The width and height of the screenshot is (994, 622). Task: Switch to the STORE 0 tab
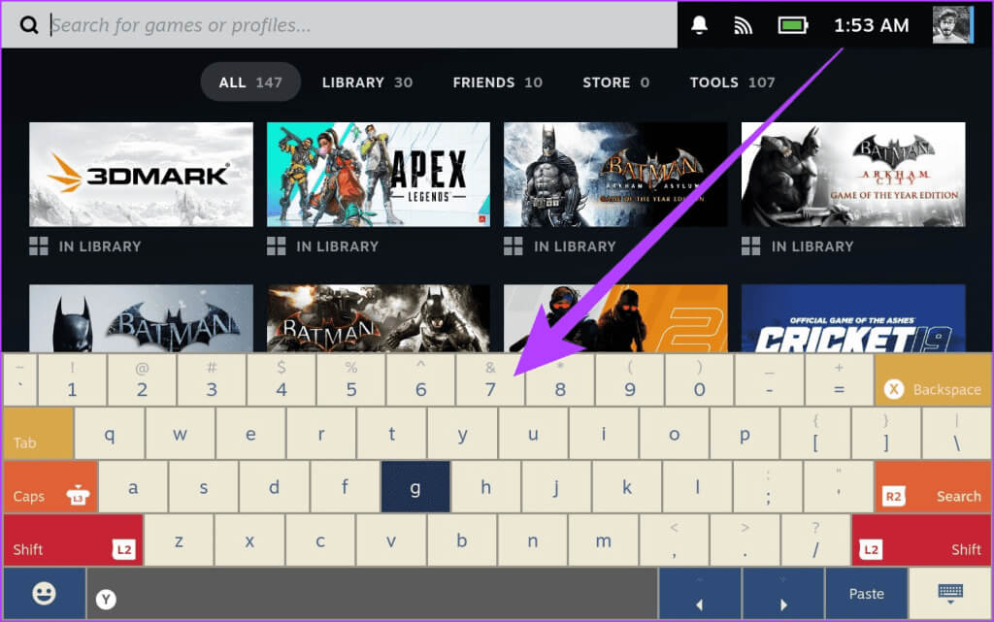(x=616, y=82)
